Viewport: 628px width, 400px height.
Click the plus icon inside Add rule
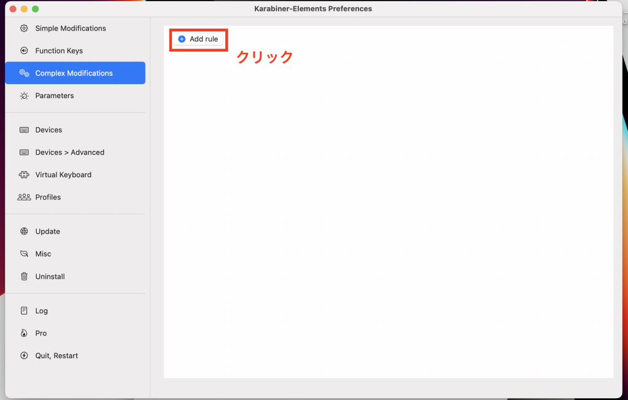pos(182,39)
